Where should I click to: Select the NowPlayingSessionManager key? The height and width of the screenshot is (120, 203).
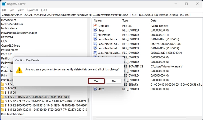19,33
